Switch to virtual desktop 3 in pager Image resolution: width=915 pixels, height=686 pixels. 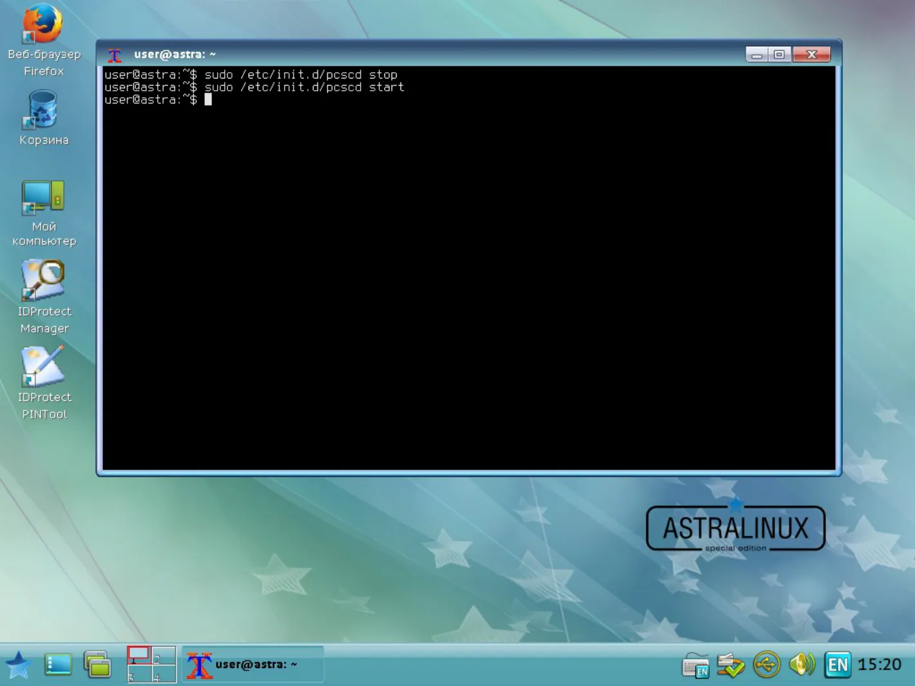pyautogui.click(x=139, y=673)
